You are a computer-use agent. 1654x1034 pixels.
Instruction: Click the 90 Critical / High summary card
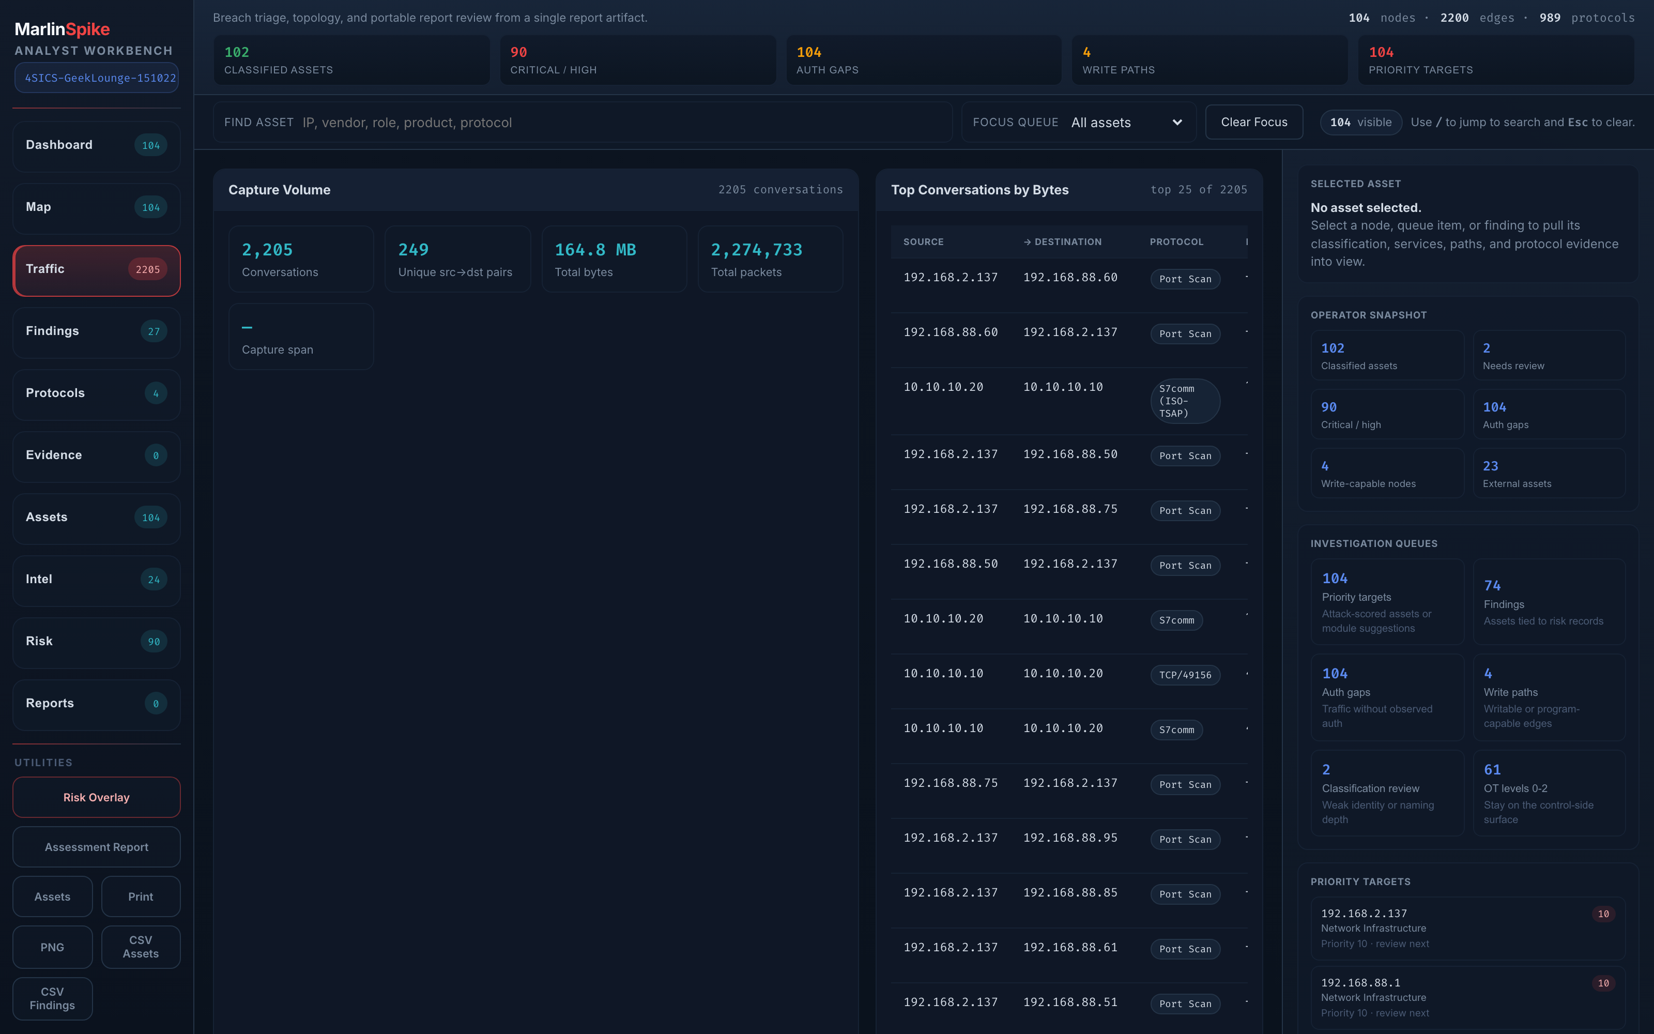(638, 60)
